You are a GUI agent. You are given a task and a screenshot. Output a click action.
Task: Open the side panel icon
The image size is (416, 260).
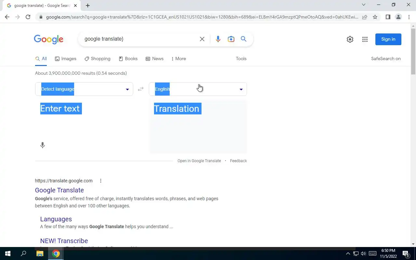tap(388, 17)
